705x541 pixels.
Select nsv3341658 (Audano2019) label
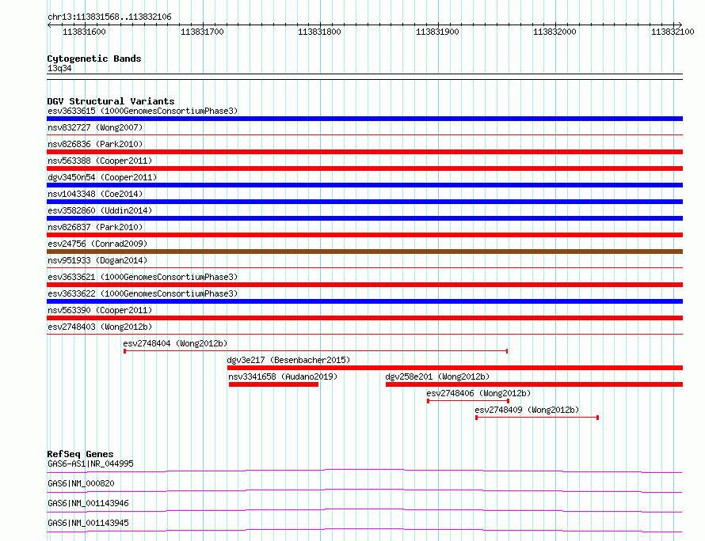283,376
